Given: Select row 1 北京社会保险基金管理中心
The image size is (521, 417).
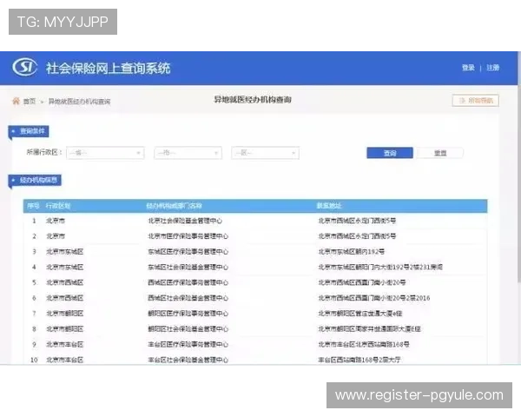Looking at the screenshot, I should [x=255, y=221].
